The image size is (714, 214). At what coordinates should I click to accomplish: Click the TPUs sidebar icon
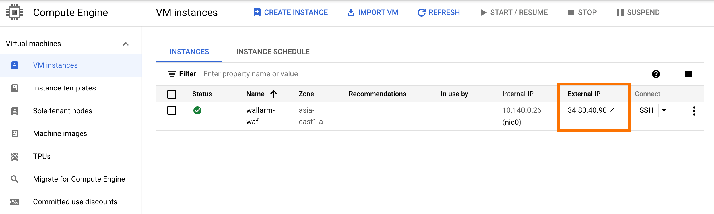click(15, 156)
